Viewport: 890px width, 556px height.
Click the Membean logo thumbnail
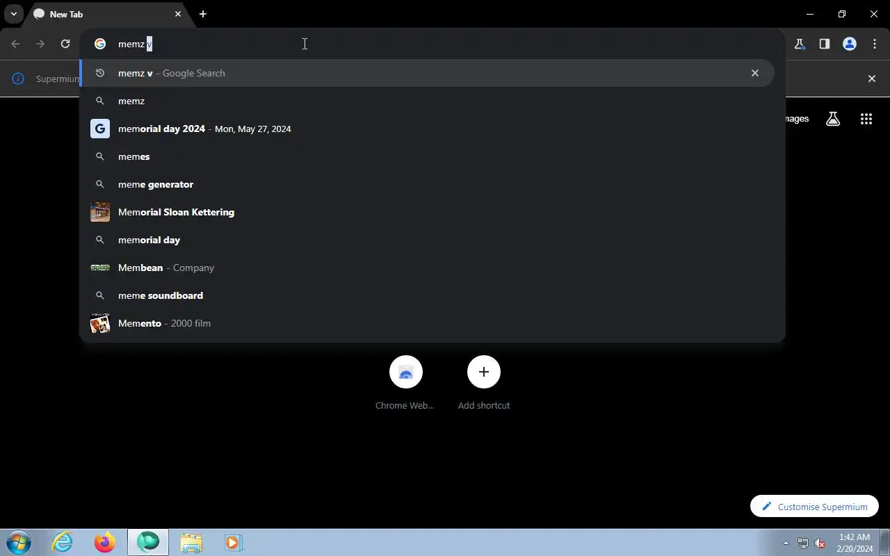(x=100, y=268)
